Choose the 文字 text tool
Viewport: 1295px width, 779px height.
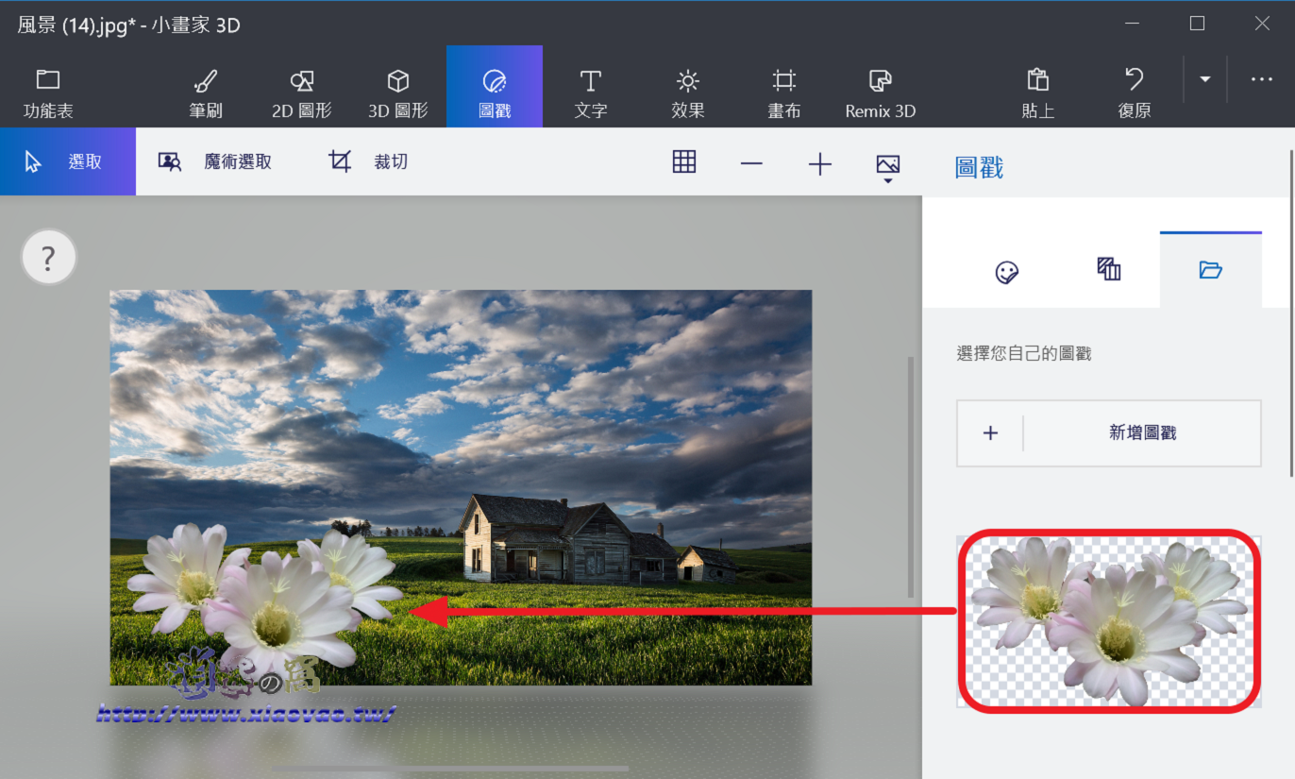click(591, 93)
